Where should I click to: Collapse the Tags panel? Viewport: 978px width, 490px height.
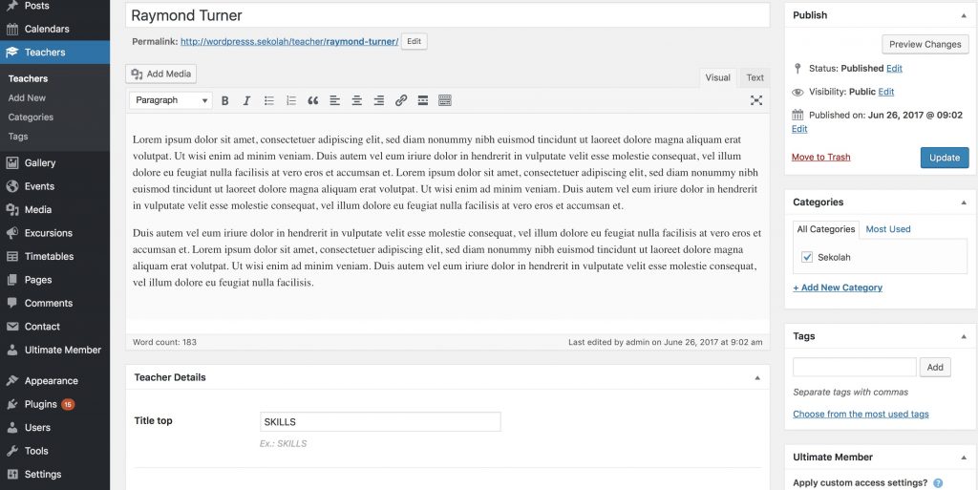coord(964,336)
